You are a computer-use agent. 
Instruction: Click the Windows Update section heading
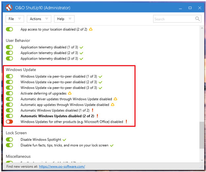point(21,70)
